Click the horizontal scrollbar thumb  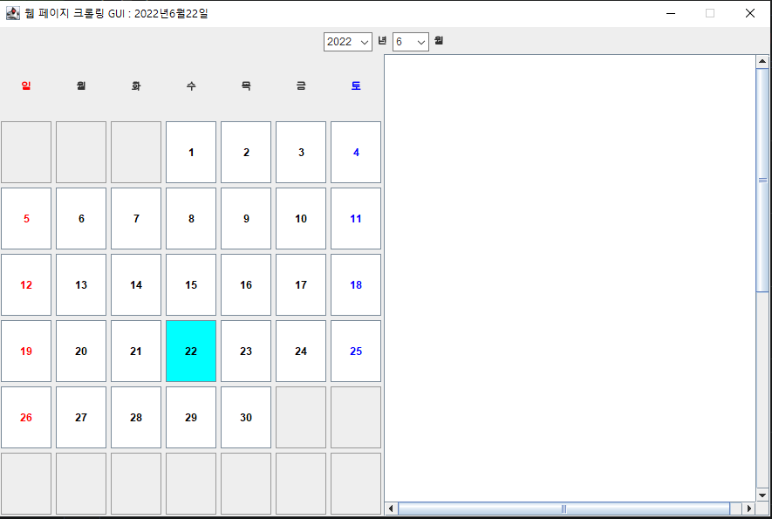[x=564, y=509]
